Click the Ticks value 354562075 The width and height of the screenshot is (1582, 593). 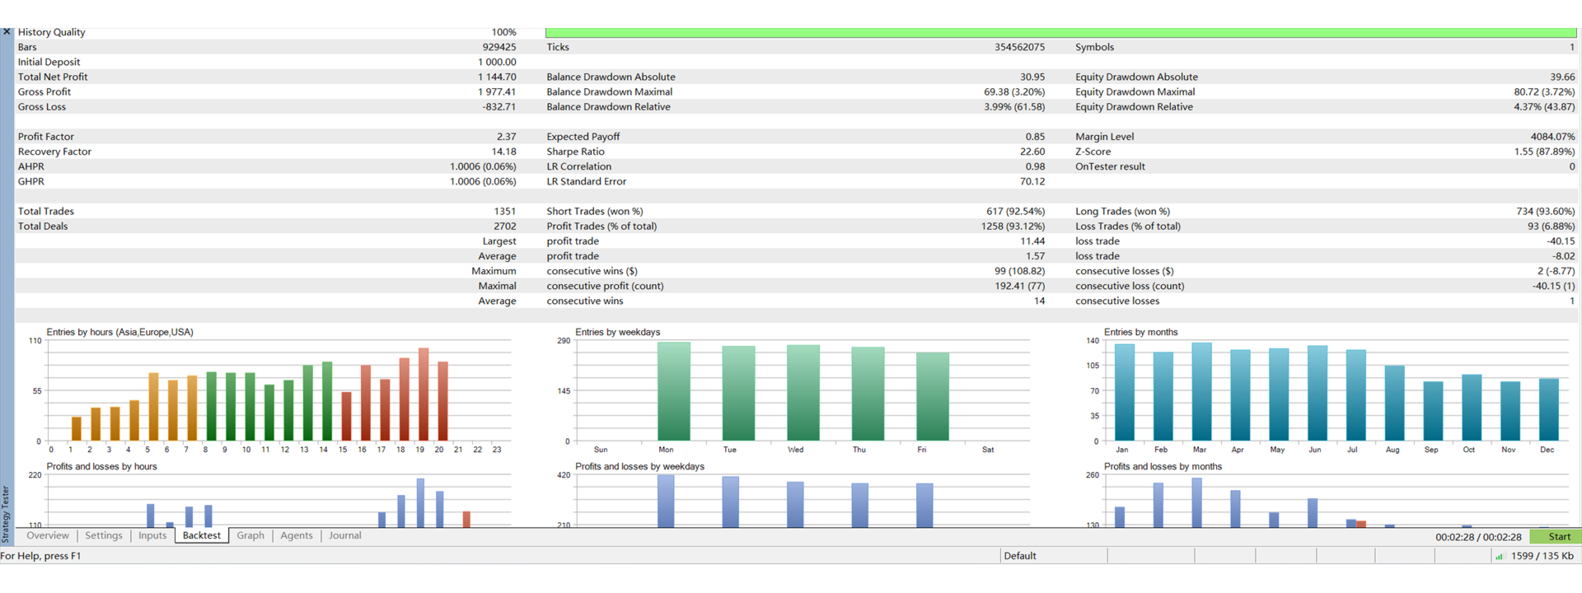pyautogui.click(x=1019, y=47)
